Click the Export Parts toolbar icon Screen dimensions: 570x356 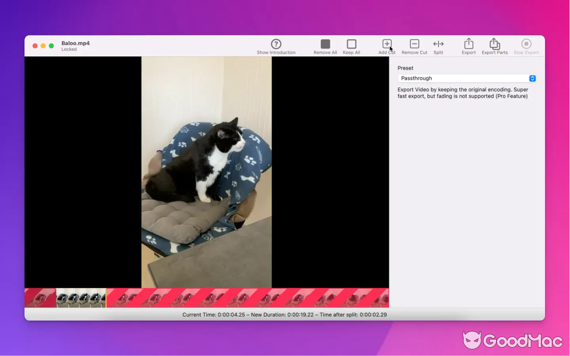tap(494, 44)
